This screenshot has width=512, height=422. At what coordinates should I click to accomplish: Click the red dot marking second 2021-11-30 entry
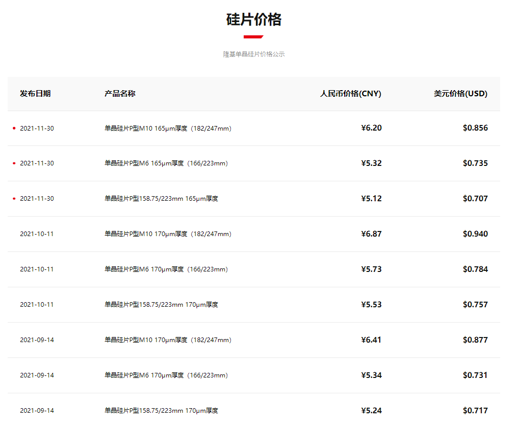click(x=13, y=163)
